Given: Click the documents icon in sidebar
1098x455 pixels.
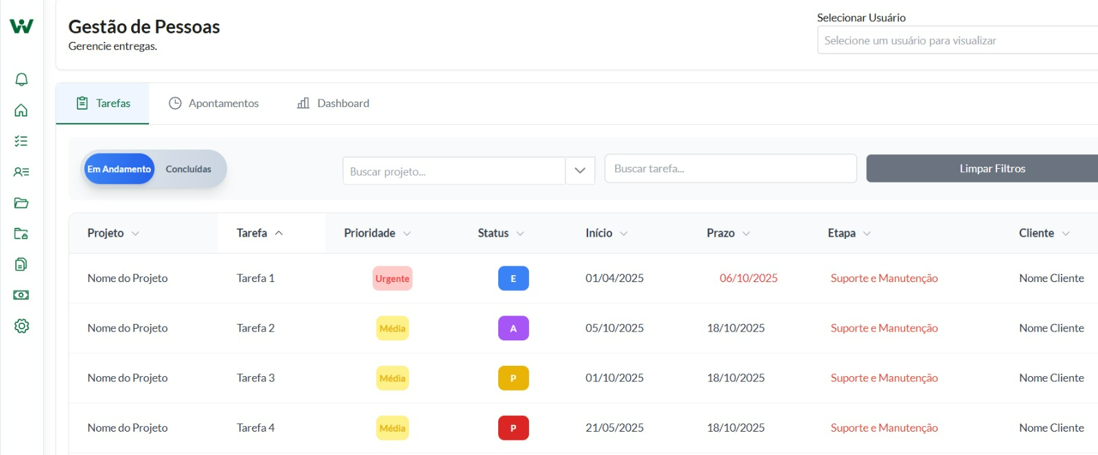Looking at the screenshot, I should (21, 264).
